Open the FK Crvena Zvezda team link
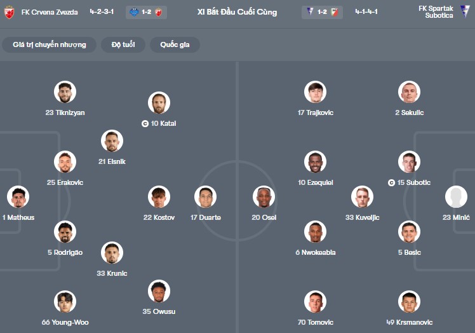This screenshot has width=475, height=333. tap(51, 12)
